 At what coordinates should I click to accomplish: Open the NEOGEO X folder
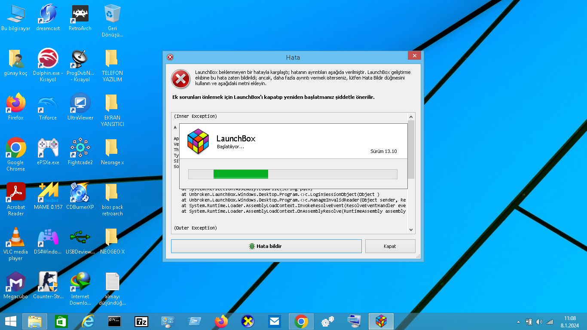pyautogui.click(x=112, y=241)
